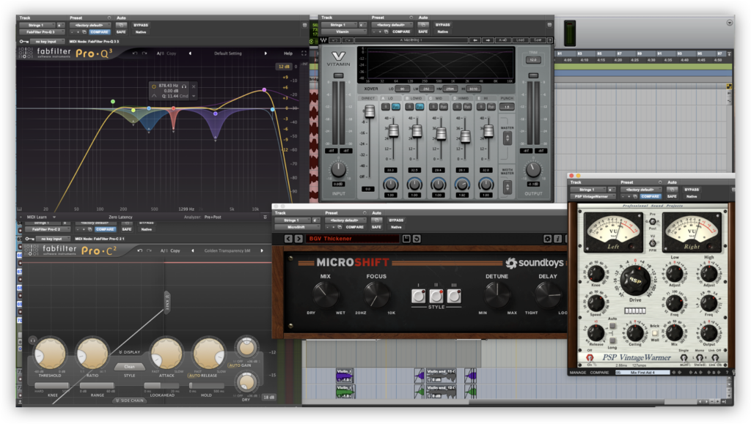Select the red EQ band node
This screenshot has width=751, height=424.
pos(173,109)
